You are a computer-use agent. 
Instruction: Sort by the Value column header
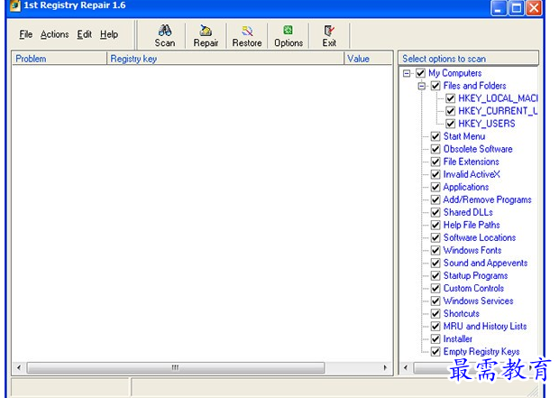[368, 59]
